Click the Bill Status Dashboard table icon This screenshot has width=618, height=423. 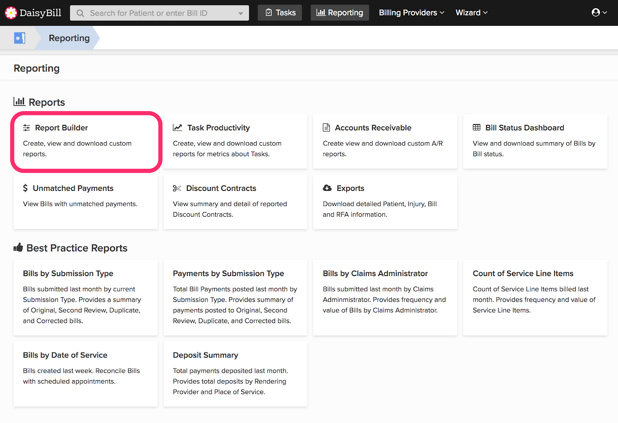pos(477,128)
